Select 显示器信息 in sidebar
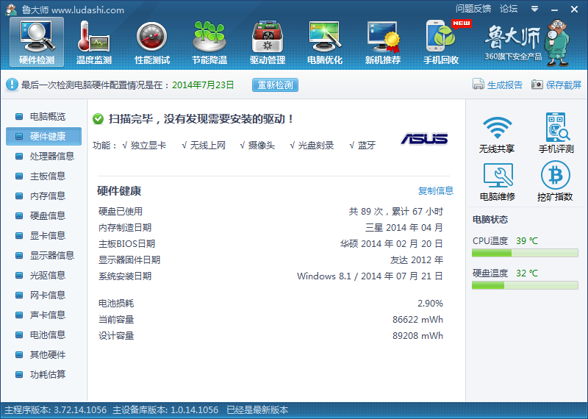The image size is (588, 419). [x=43, y=256]
